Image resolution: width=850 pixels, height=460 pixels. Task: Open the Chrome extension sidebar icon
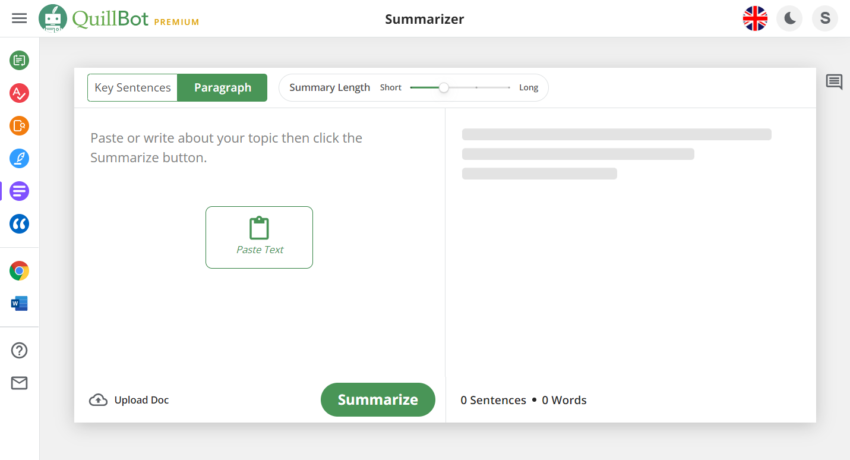click(19, 270)
